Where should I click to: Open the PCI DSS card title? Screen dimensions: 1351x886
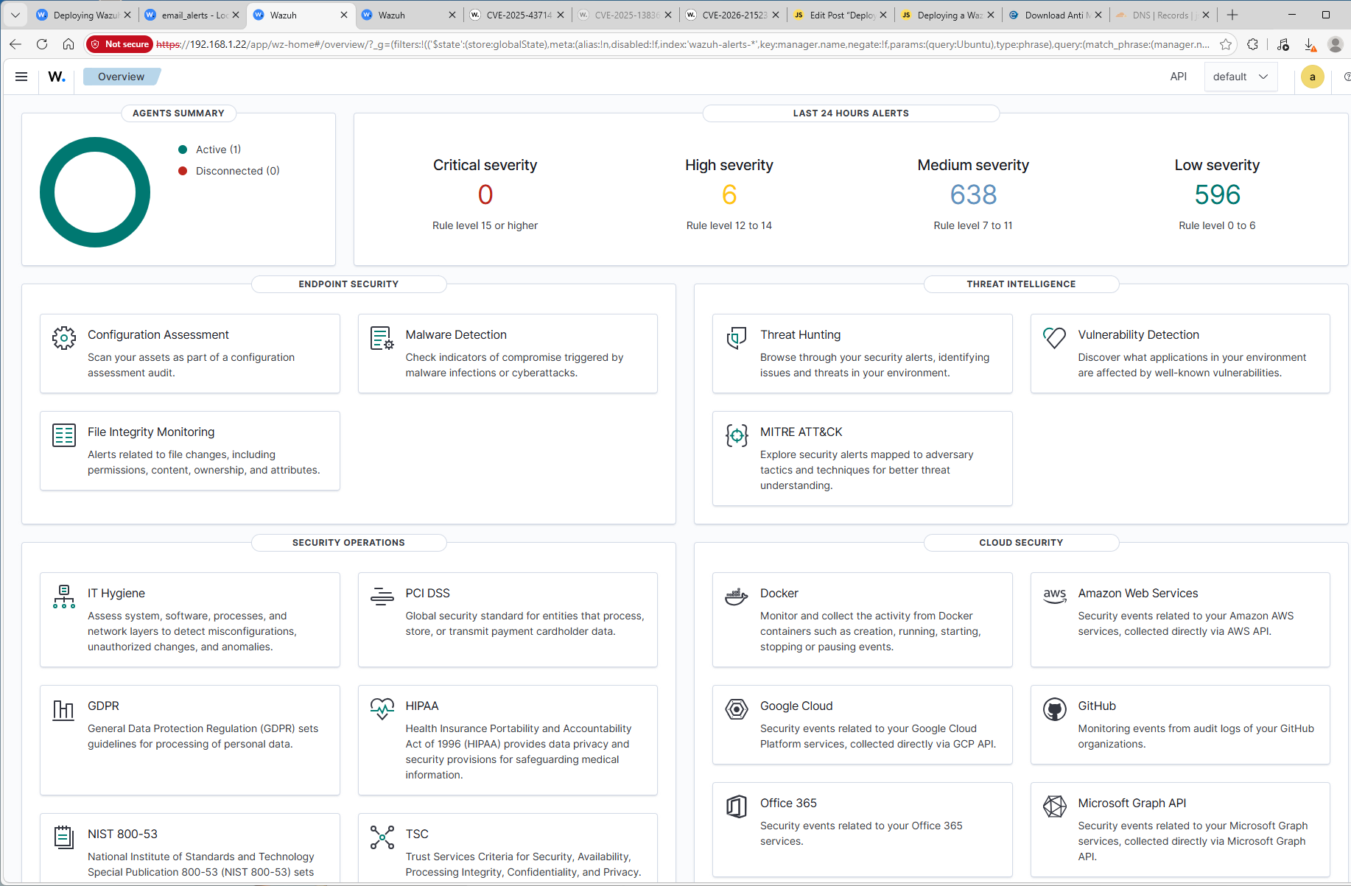click(x=427, y=594)
